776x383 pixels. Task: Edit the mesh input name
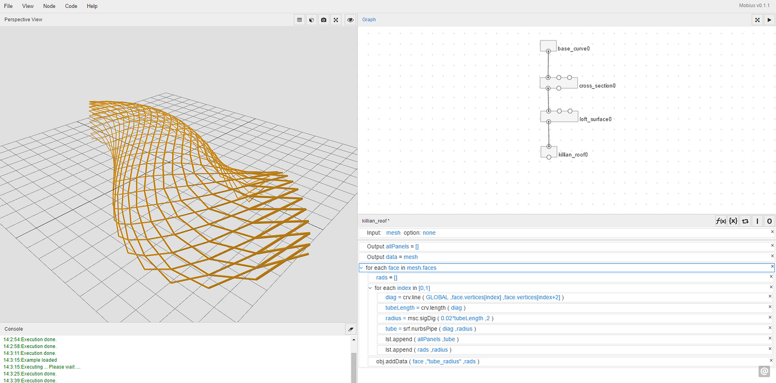click(x=393, y=233)
